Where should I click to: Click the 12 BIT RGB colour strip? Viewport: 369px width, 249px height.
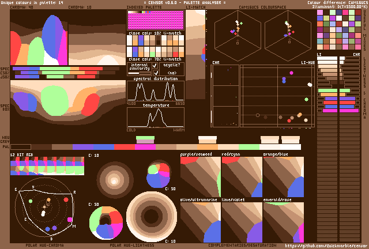point(47,166)
